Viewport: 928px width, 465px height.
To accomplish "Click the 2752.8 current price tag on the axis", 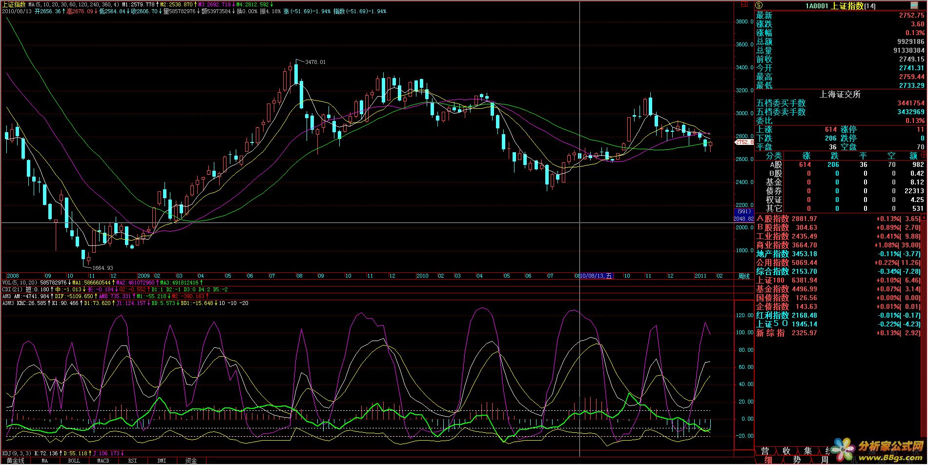I will 745,142.
